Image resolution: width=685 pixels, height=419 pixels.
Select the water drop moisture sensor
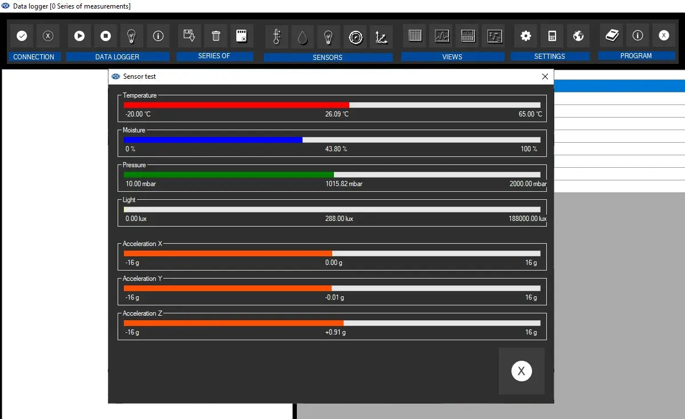[x=303, y=37]
